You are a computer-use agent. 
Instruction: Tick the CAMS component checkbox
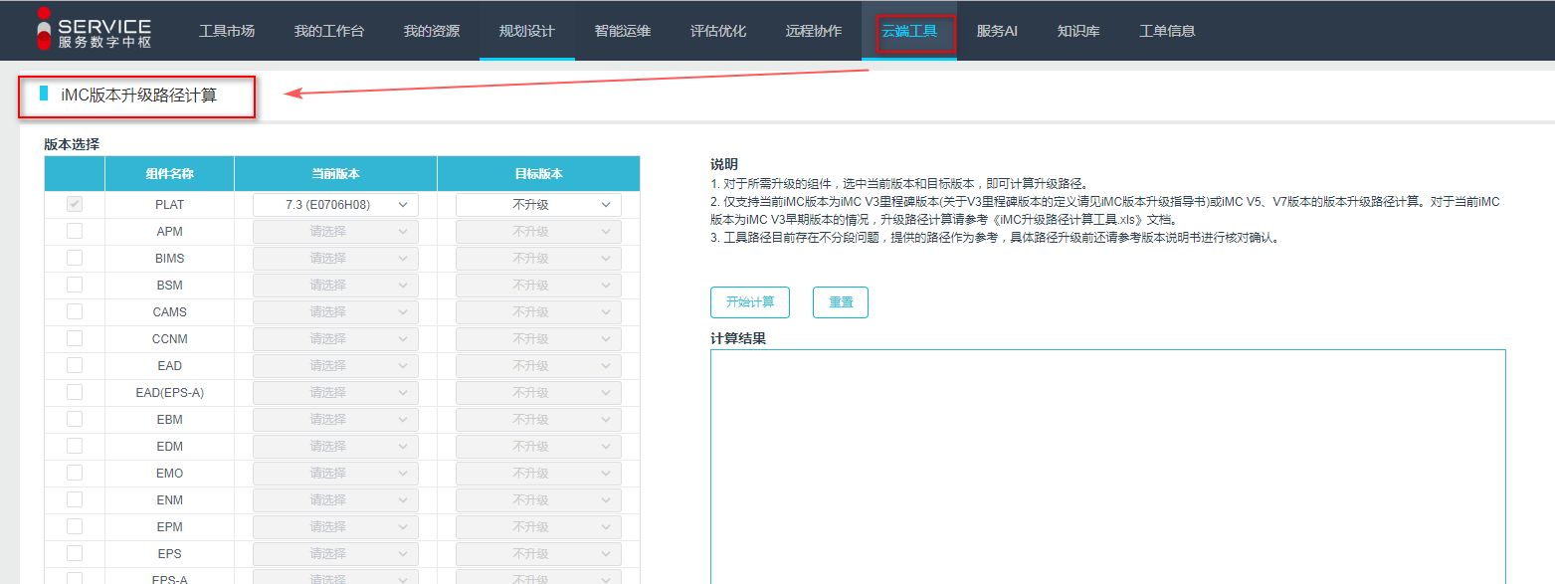click(x=75, y=312)
